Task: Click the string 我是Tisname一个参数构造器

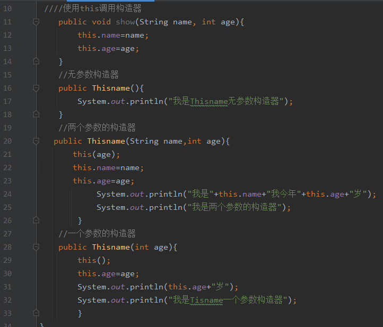Action: (x=228, y=300)
